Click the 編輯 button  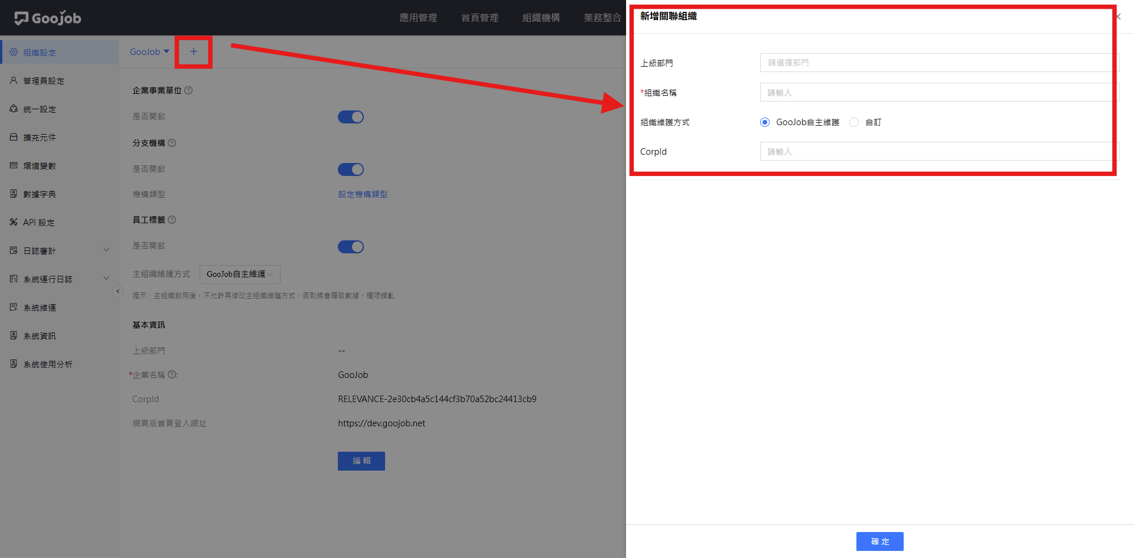[x=361, y=461]
